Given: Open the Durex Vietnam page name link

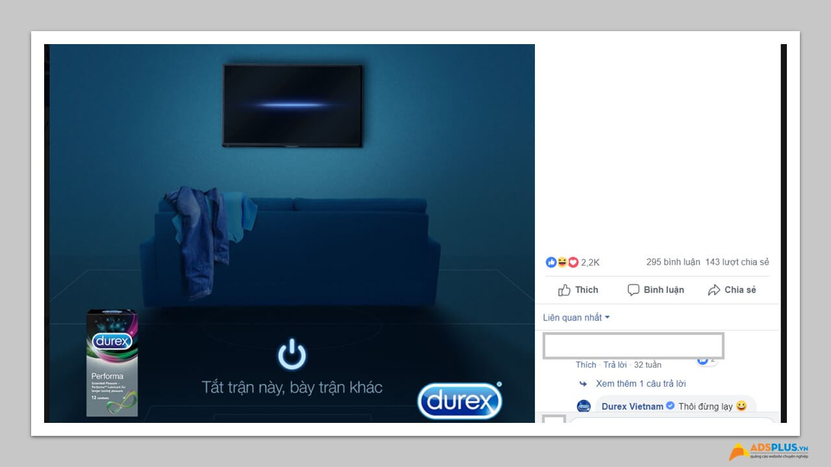Looking at the screenshot, I should click(x=632, y=406).
